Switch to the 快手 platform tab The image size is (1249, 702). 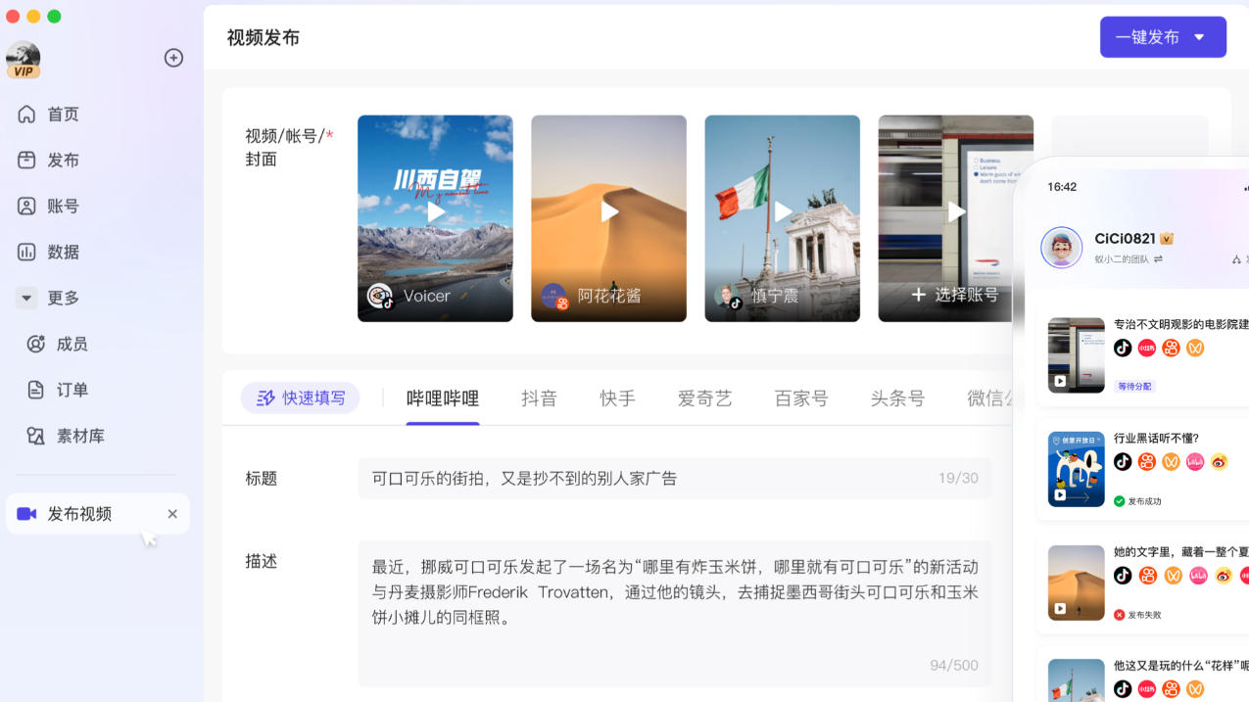[x=617, y=398]
